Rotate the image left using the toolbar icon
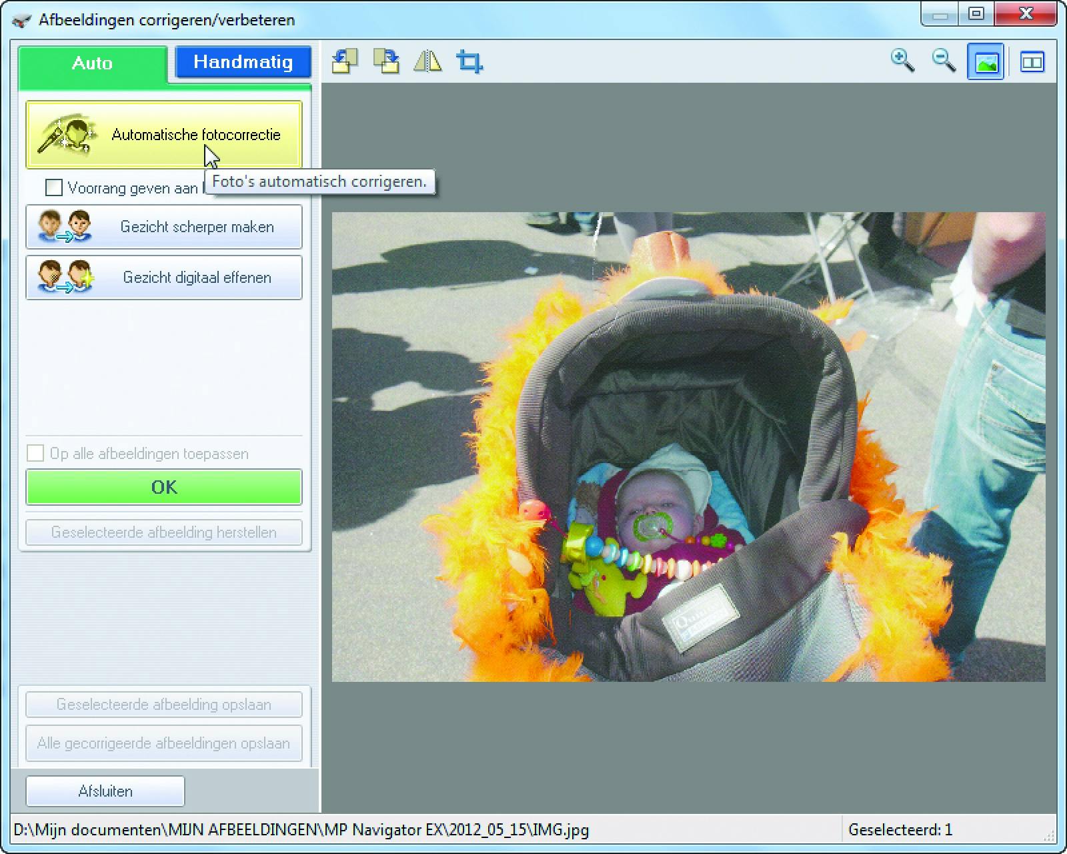This screenshot has height=854, width=1067. pos(344,61)
